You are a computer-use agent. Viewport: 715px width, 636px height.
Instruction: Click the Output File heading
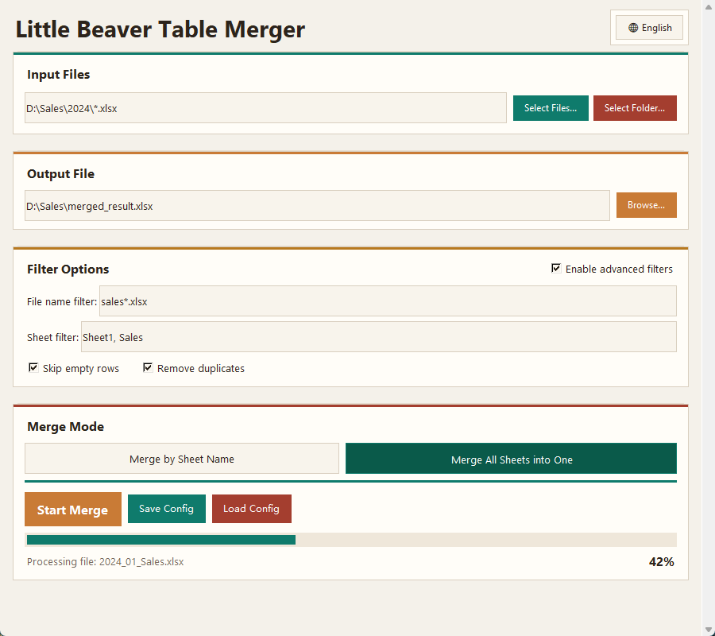click(60, 174)
